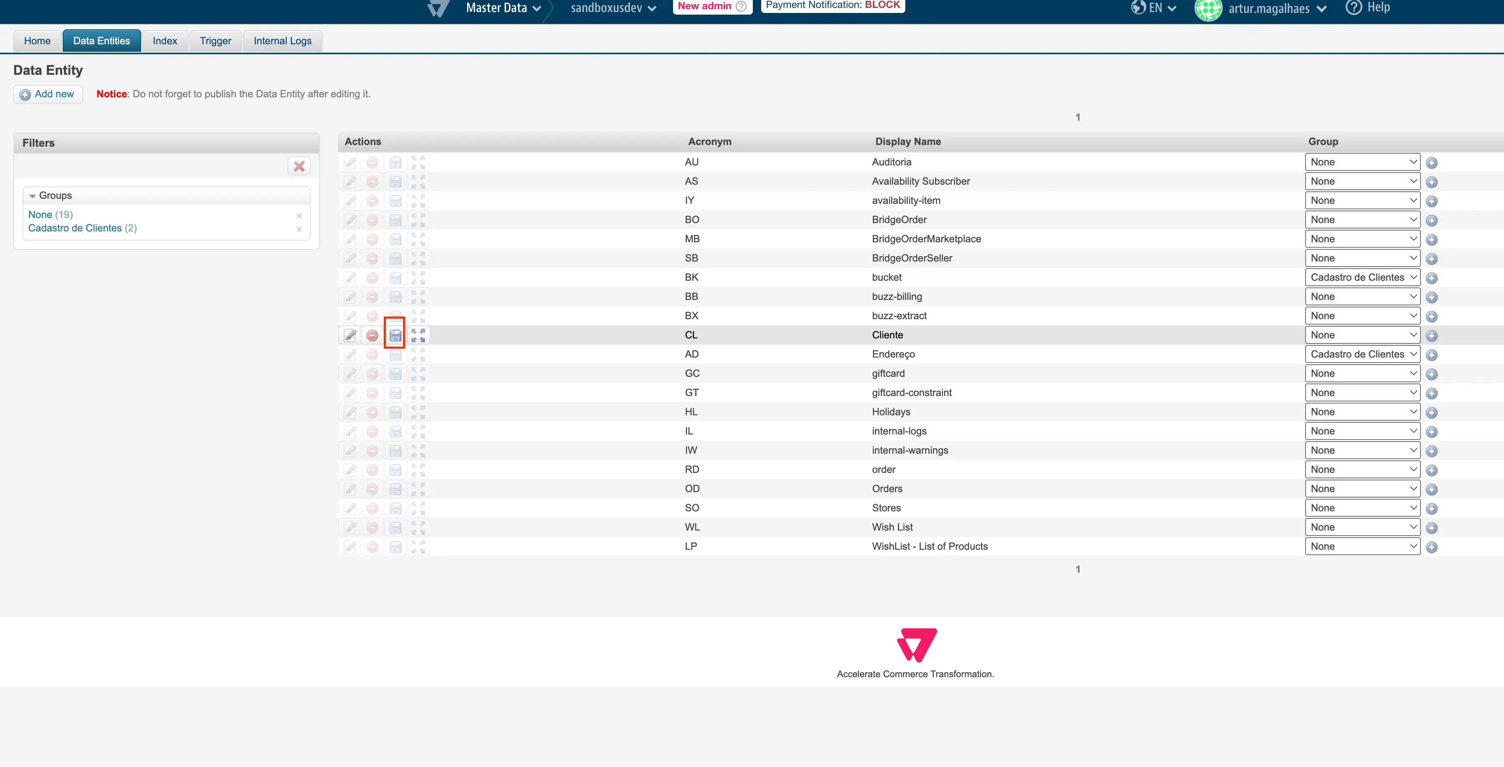Click the expand arrows icon for Cliente
The height and width of the screenshot is (767, 1504).
[x=418, y=335]
